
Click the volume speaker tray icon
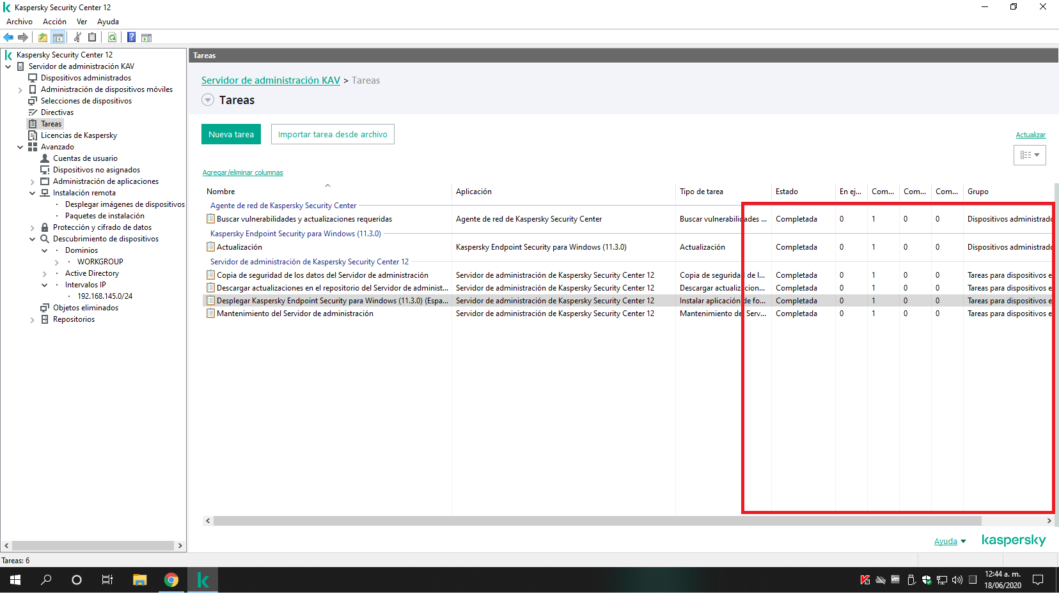tap(957, 580)
